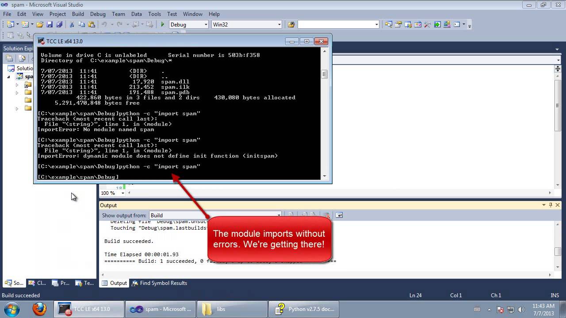Open the Edit menu
The height and width of the screenshot is (318, 566).
click(x=22, y=14)
